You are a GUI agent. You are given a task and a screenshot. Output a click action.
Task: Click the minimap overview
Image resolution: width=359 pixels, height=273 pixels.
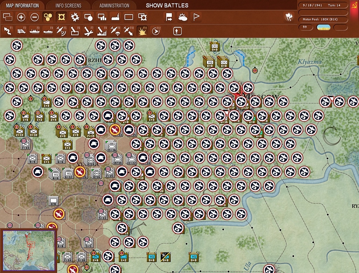(x=29, y=250)
